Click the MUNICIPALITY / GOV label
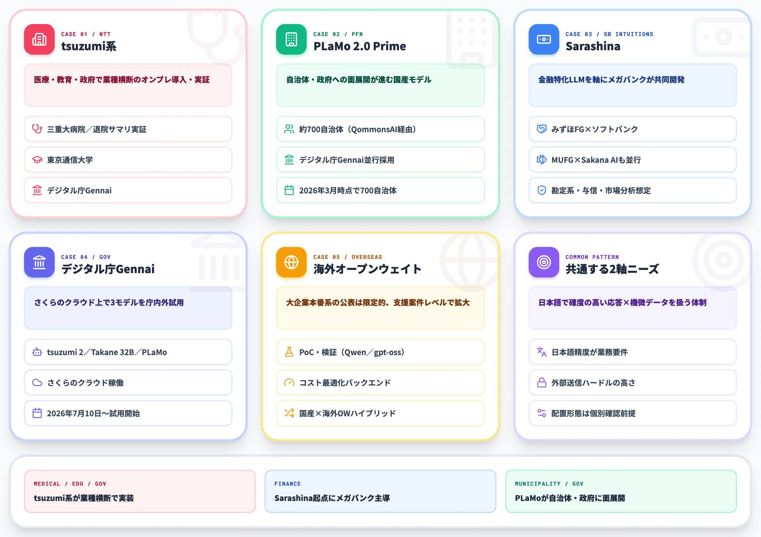Image resolution: width=761 pixels, height=537 pixels. coord(549,484)
